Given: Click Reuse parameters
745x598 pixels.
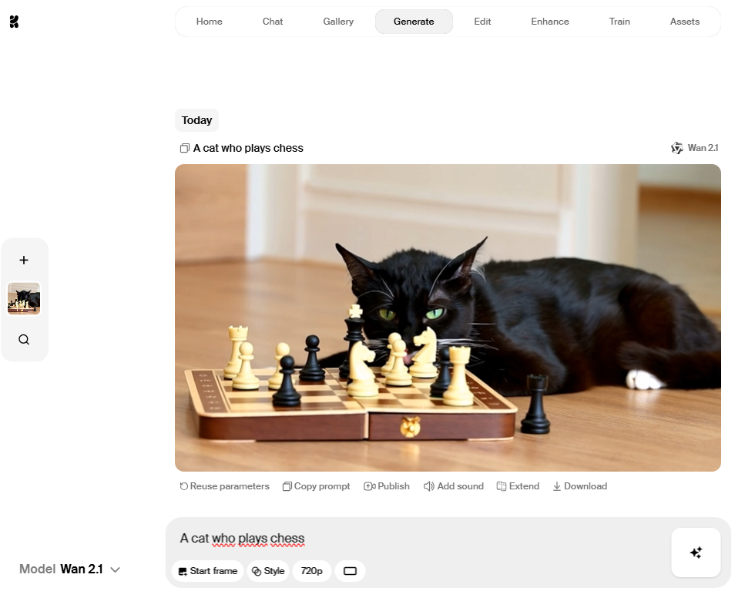Looking at the screenshot, I should tap(225, 486).
